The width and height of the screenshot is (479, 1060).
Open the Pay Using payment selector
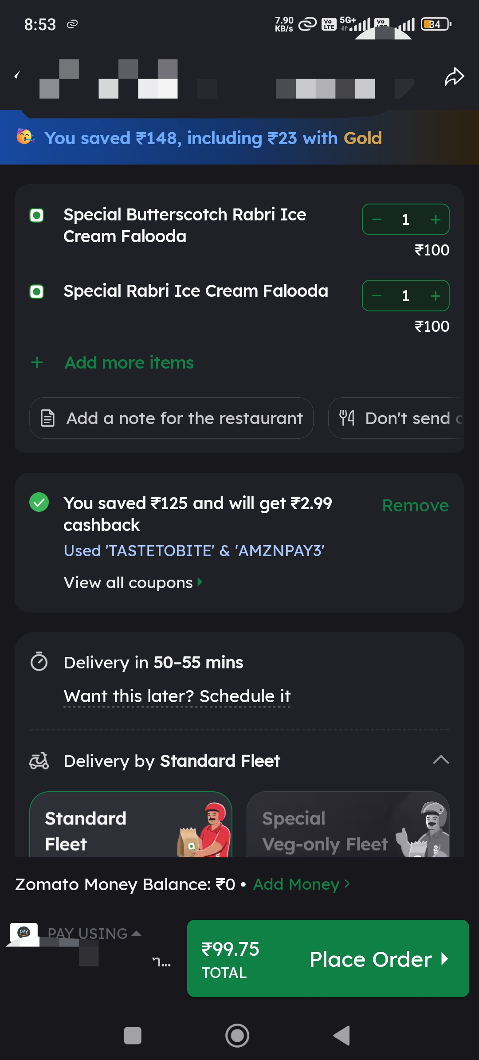pyautogui.click(x=94, y=934)
